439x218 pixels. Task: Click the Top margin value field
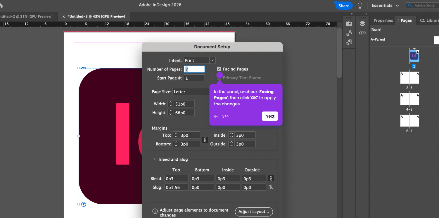pyautogui.click(x=189, y=135)
